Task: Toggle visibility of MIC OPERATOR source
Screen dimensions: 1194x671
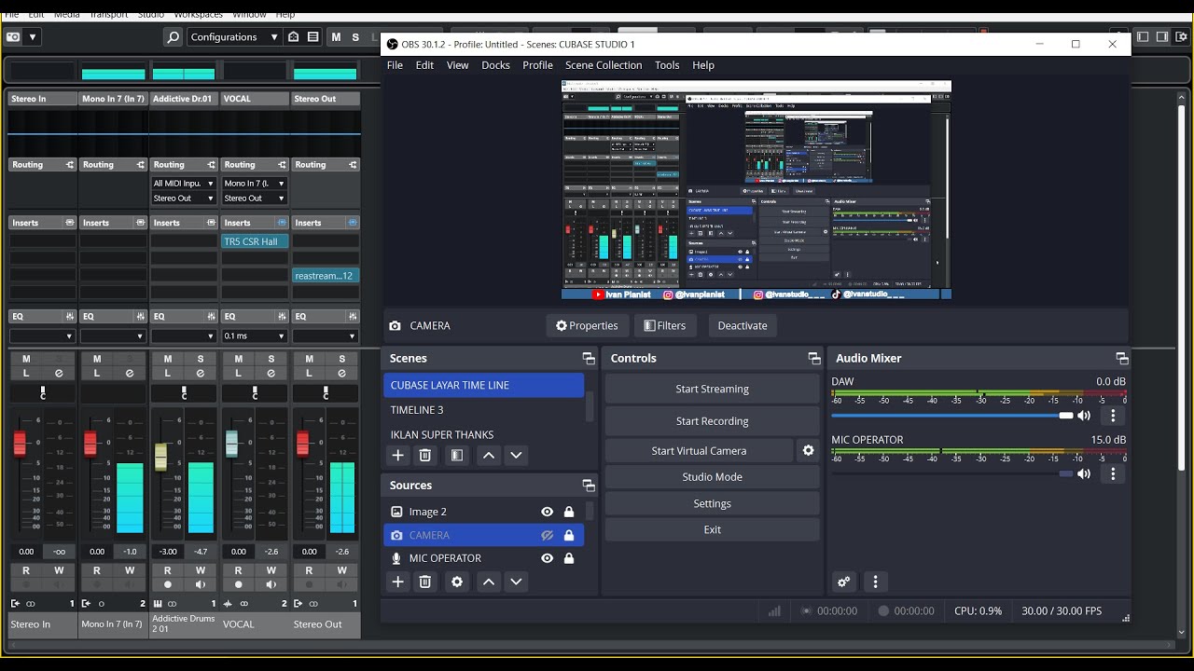Action: tap(547, 558)
